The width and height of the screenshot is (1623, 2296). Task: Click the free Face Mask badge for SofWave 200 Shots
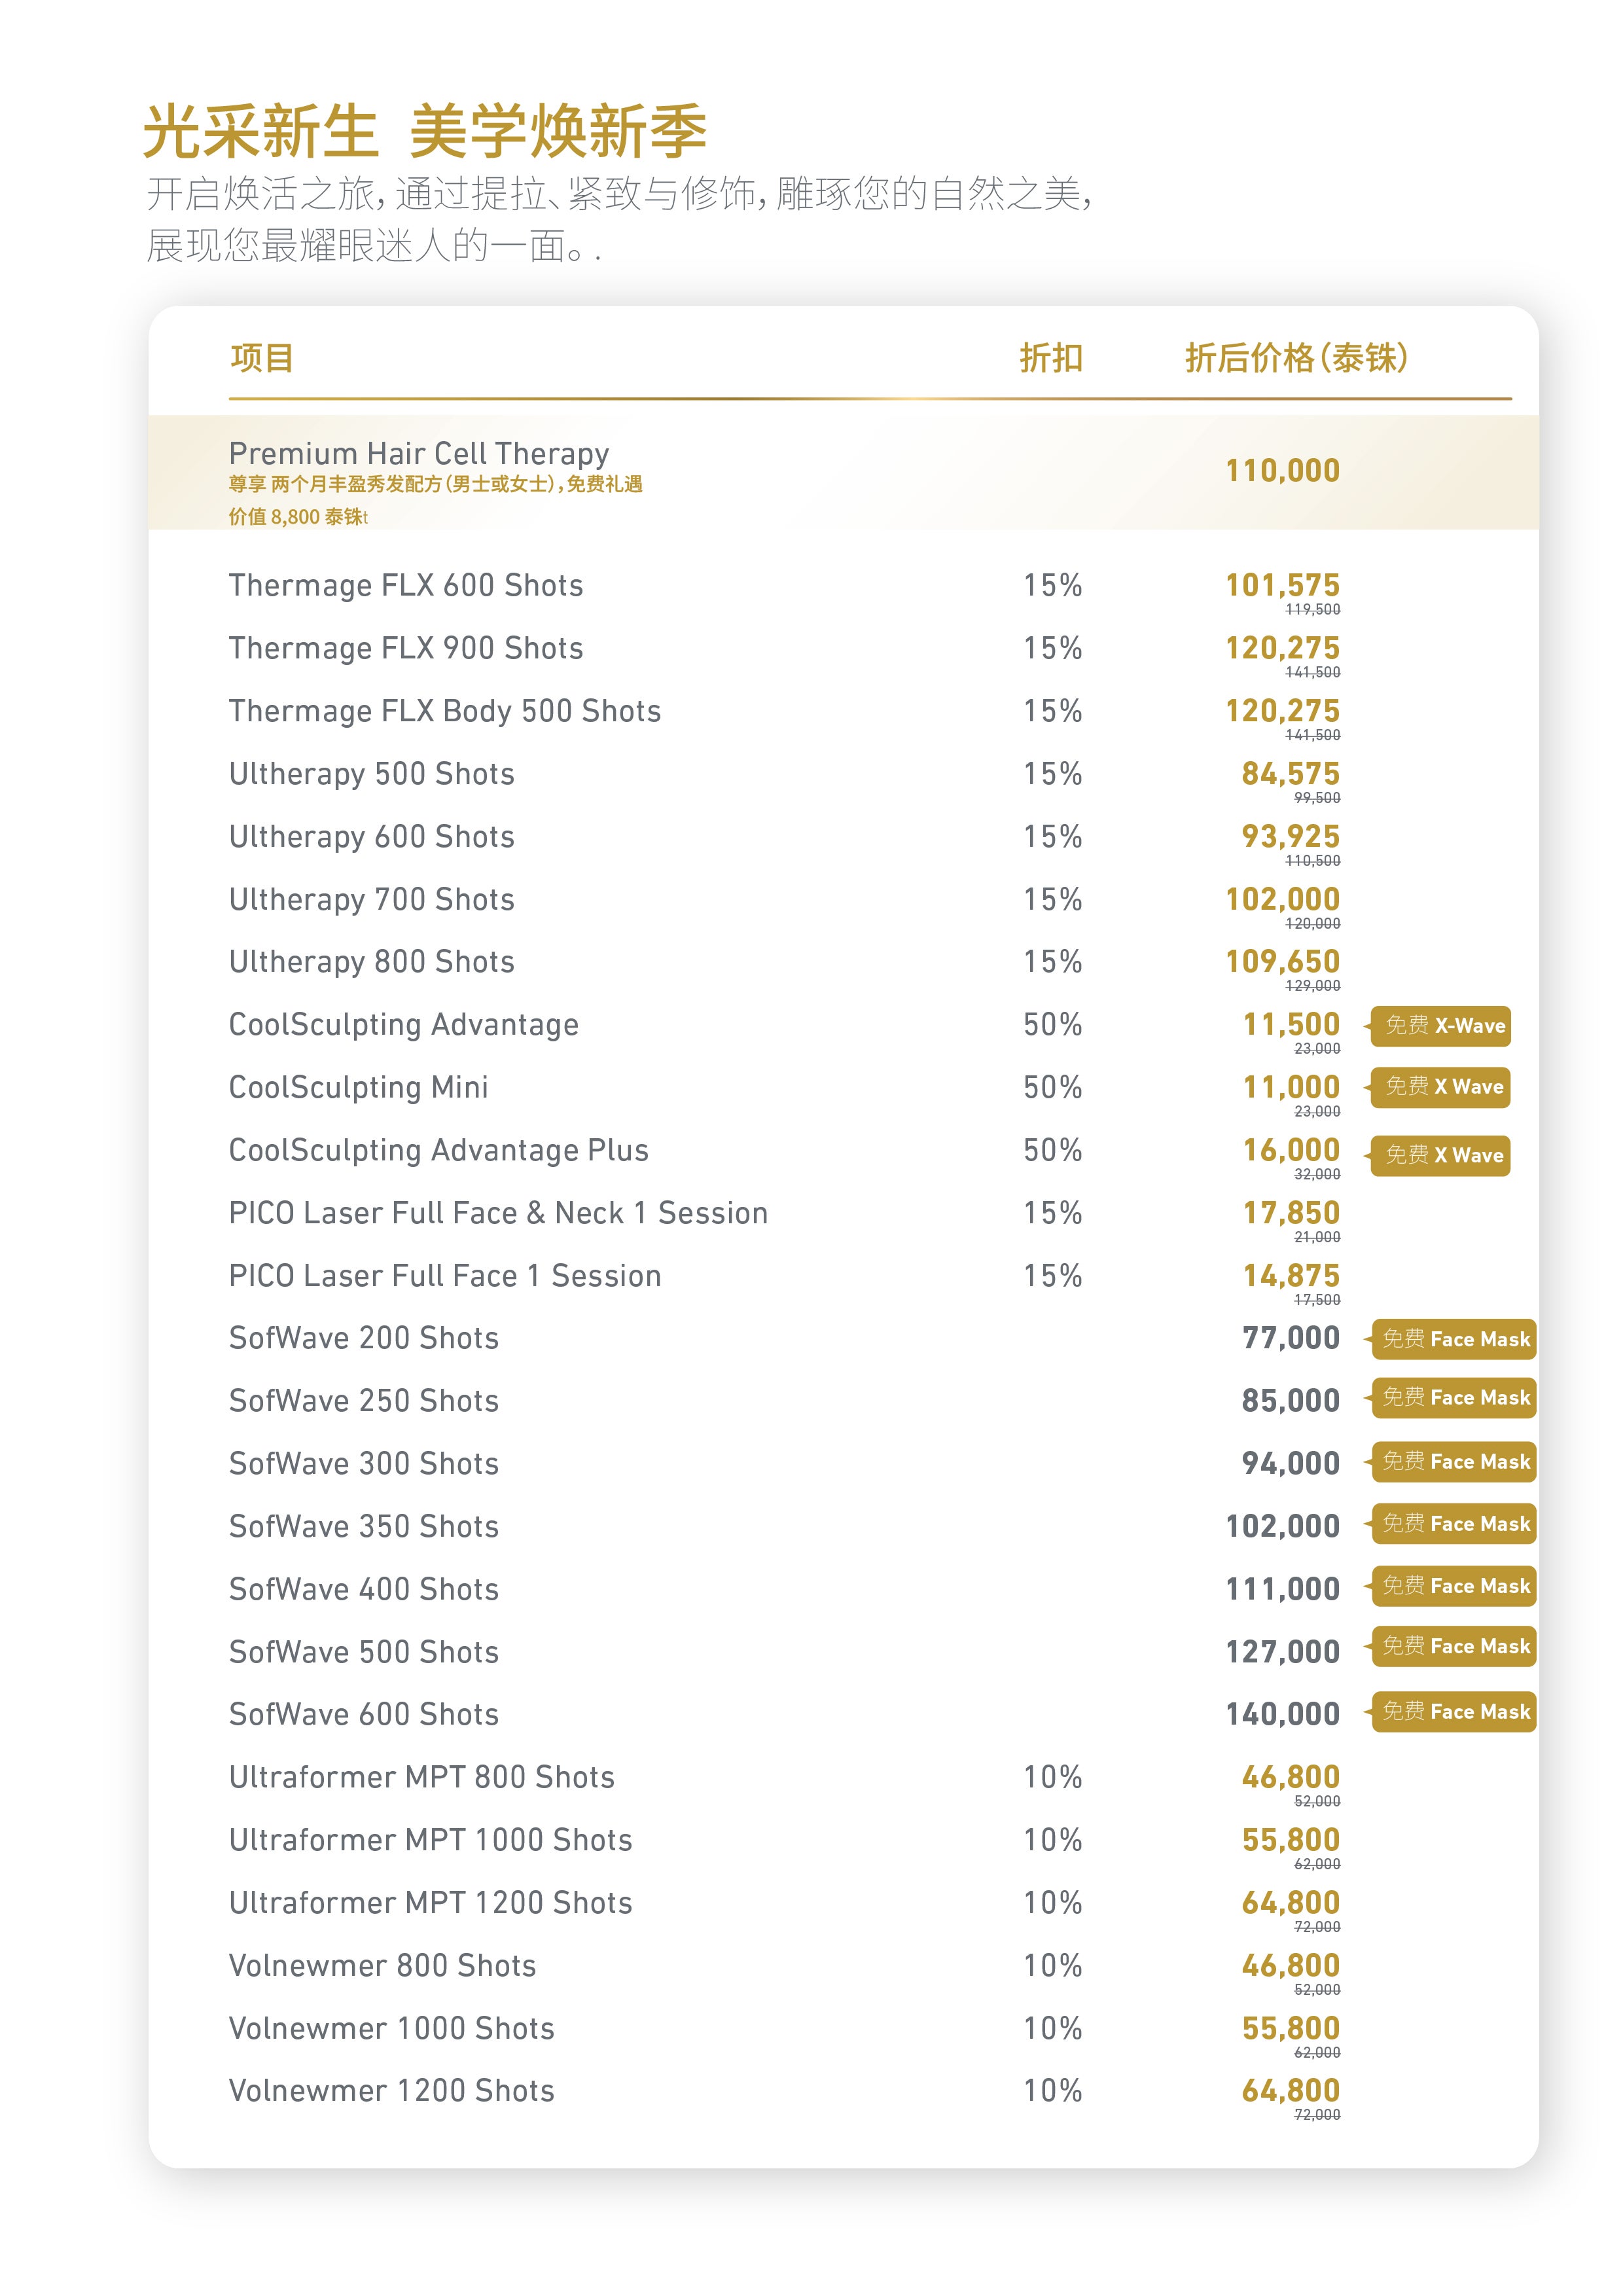pos(1454,1339)
